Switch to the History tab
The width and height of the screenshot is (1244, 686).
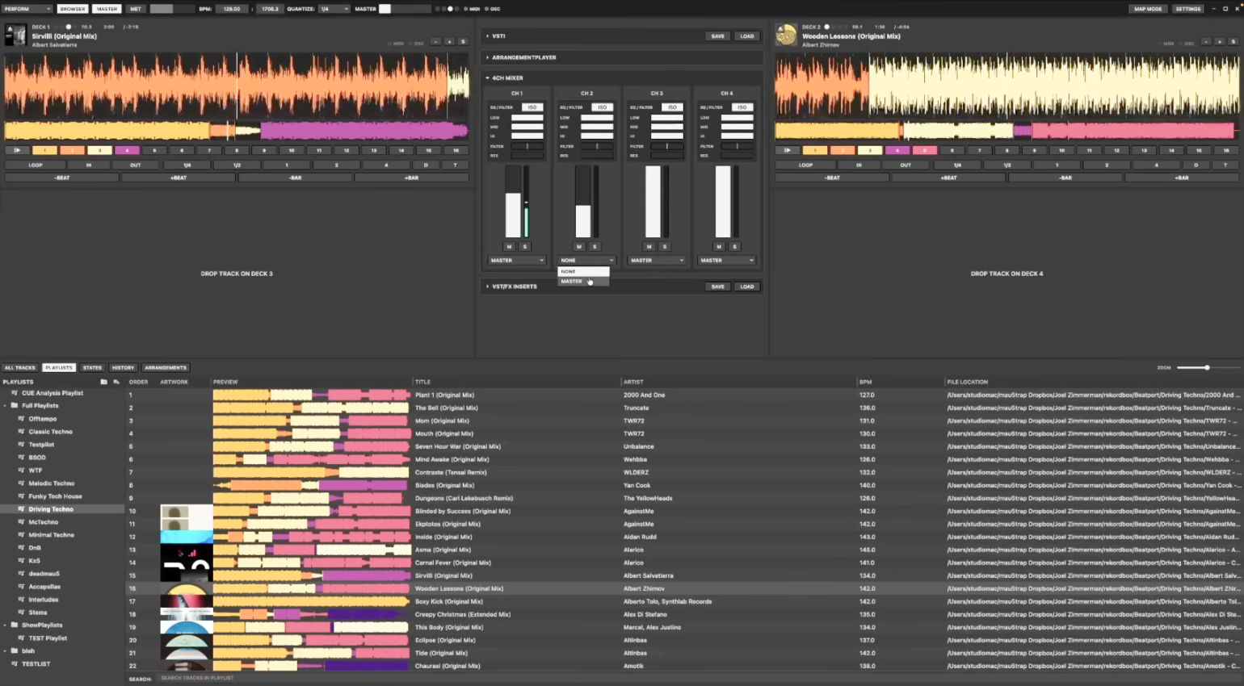(123, 367)
